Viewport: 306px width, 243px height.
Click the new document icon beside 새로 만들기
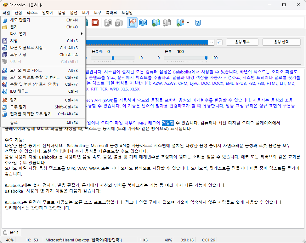pos(5,20)
